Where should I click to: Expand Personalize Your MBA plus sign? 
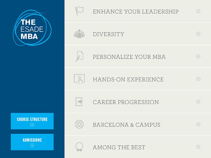(198, 57)
